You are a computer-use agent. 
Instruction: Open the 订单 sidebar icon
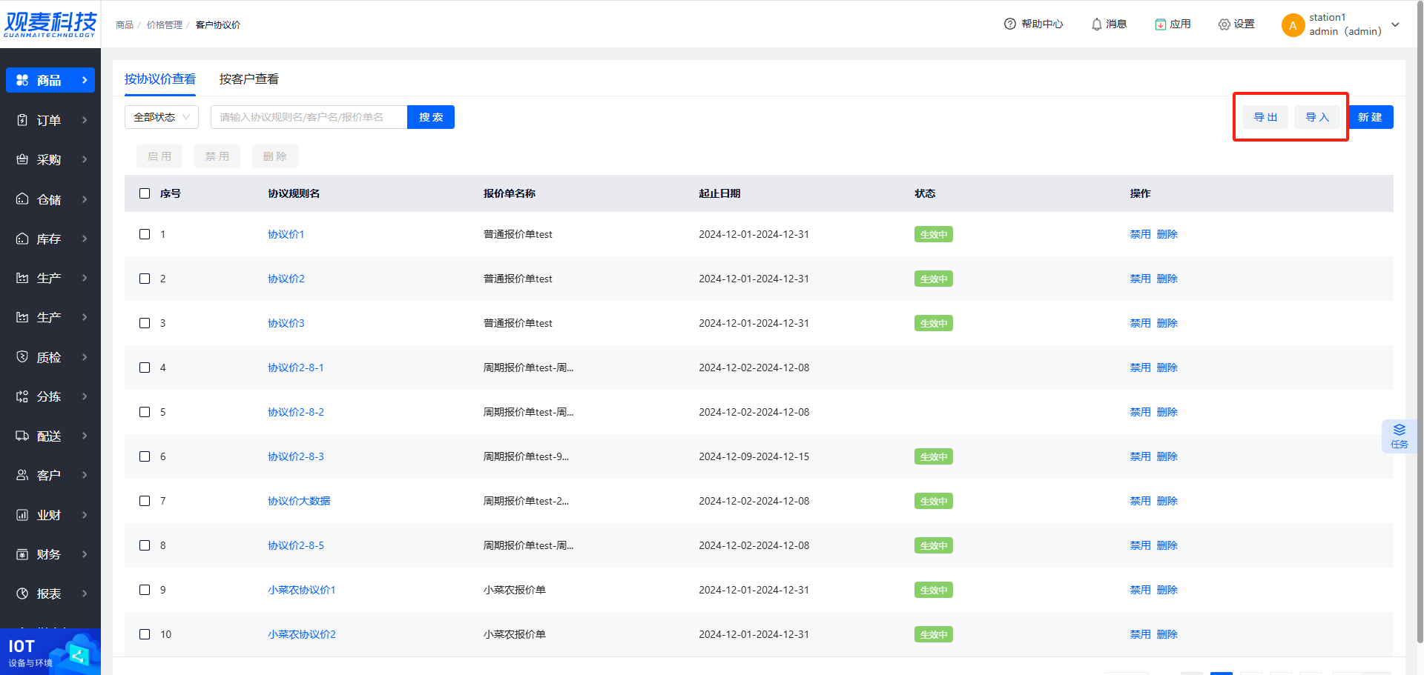[x=22, y=120]
